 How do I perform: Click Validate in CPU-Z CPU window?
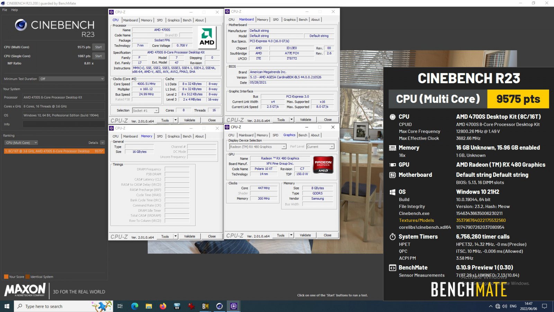pos(189,120)
